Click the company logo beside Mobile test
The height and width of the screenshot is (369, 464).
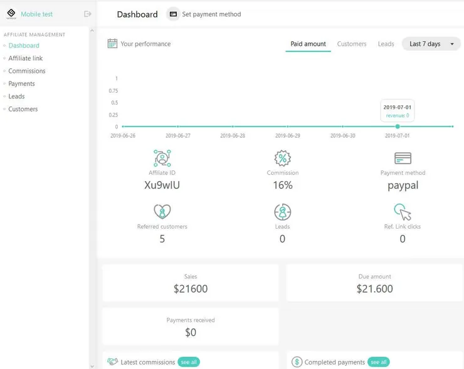[11, 14]
